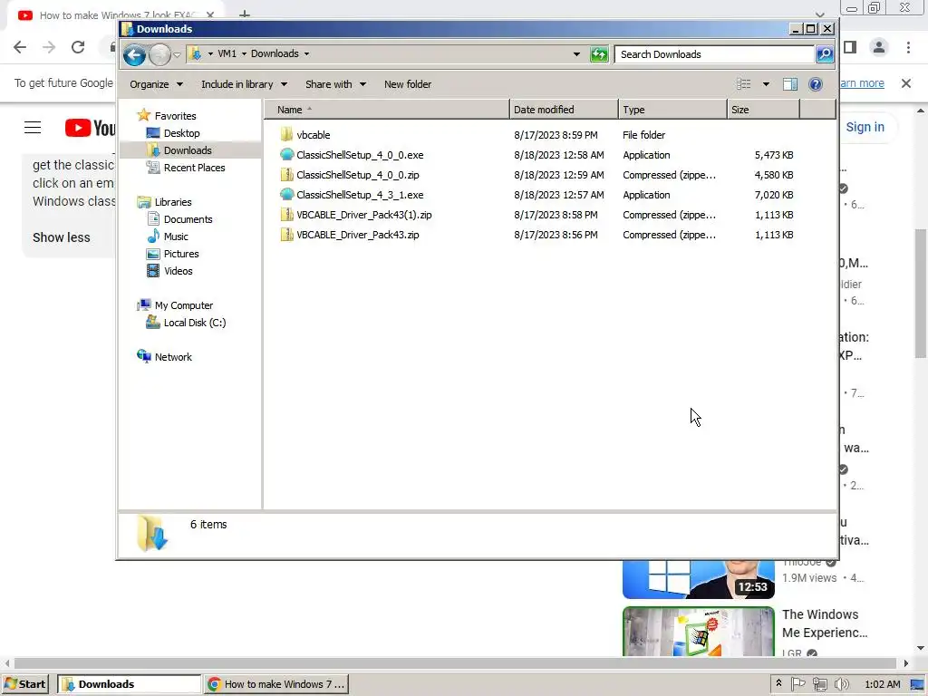The height and width of the screenshot is (696, 928).
Task: Click the Chrome vertical scrollbar thumb
Action: [x=921, y=293]
